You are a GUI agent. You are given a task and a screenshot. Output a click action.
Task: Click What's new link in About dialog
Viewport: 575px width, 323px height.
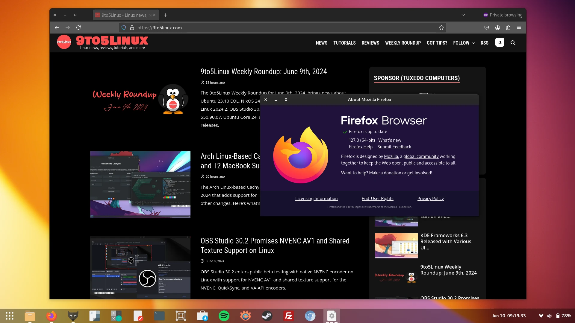click(x=390, y=140)
